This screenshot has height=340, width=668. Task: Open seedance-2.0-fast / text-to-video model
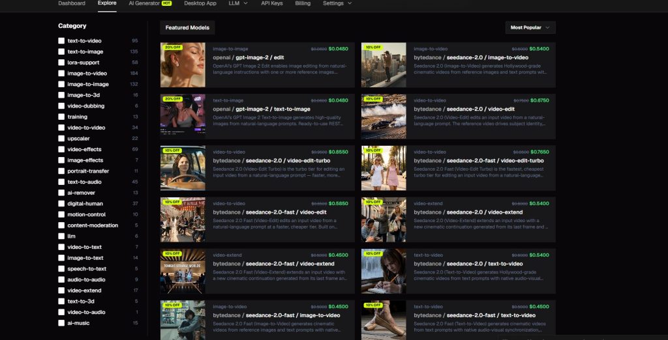459,320
